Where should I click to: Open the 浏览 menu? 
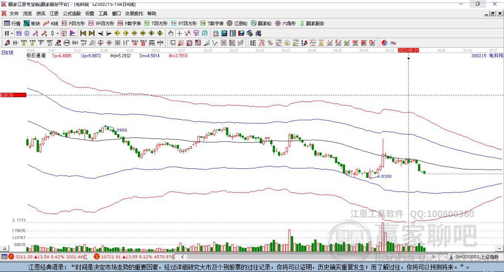[28, 13]
